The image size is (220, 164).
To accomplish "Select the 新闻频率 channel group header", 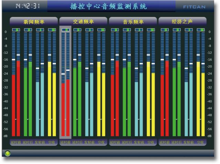I will point(34,22).
